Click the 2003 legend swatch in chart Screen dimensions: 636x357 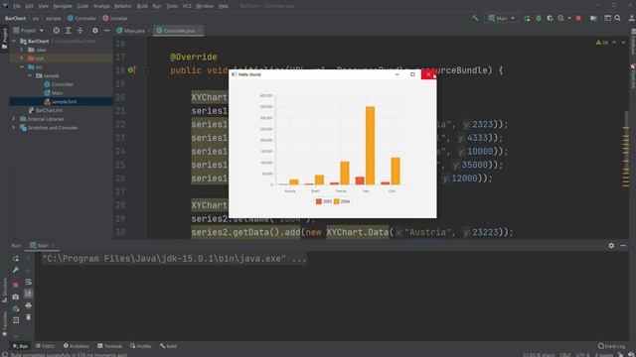pyautogui.click(x=319, y=201)
